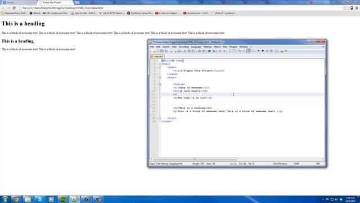Click the Zoom In icon in Notepad++
360x203 pixels.
tap(220, 51)
